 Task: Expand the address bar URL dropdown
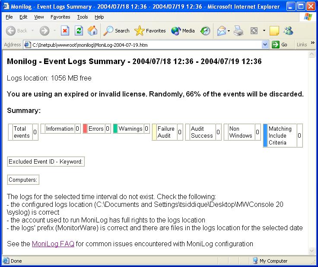click(265, 45)
